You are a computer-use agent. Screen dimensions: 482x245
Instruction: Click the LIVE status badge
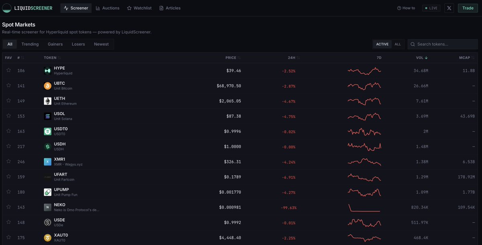click(431, 8)
